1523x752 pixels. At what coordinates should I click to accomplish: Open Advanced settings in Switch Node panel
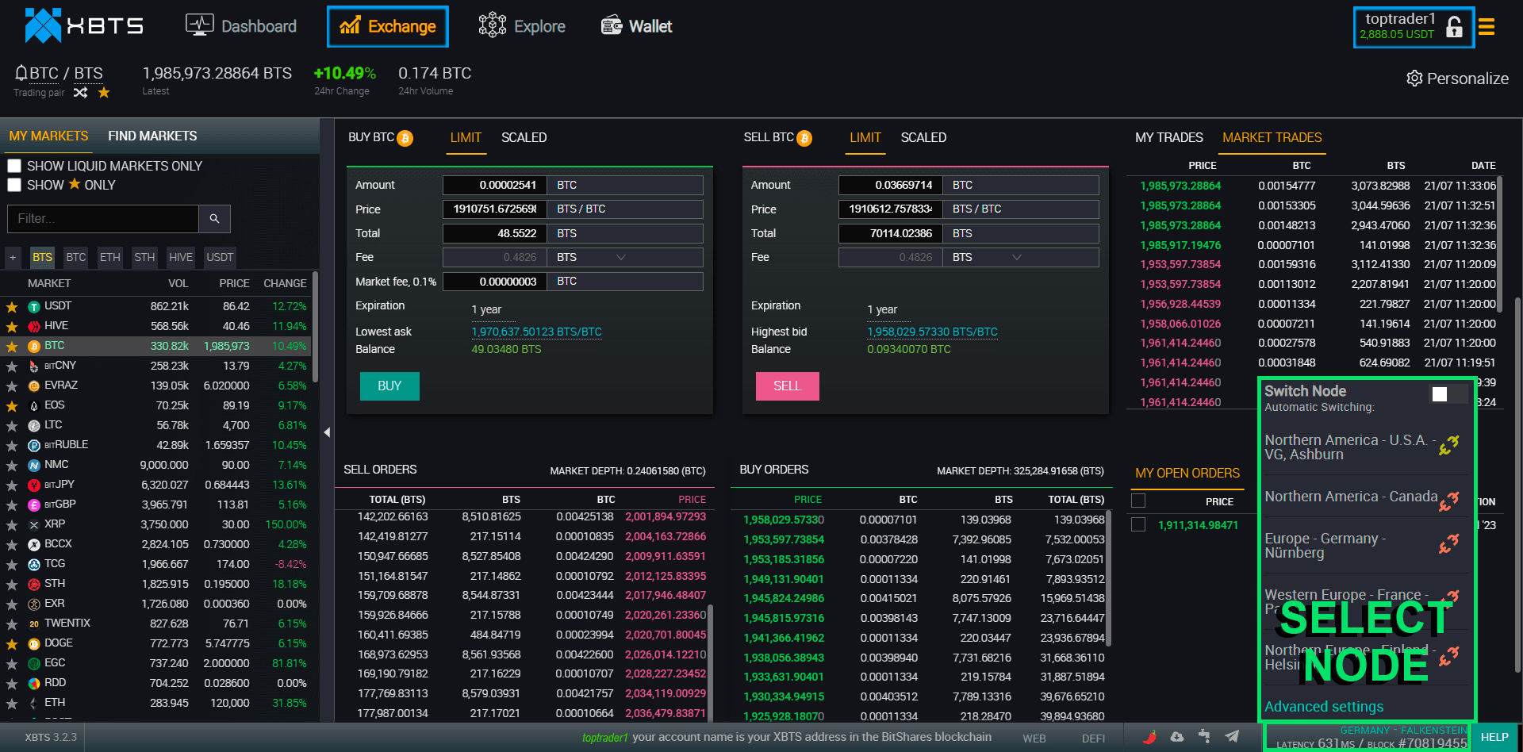(x=1323, y=707)
